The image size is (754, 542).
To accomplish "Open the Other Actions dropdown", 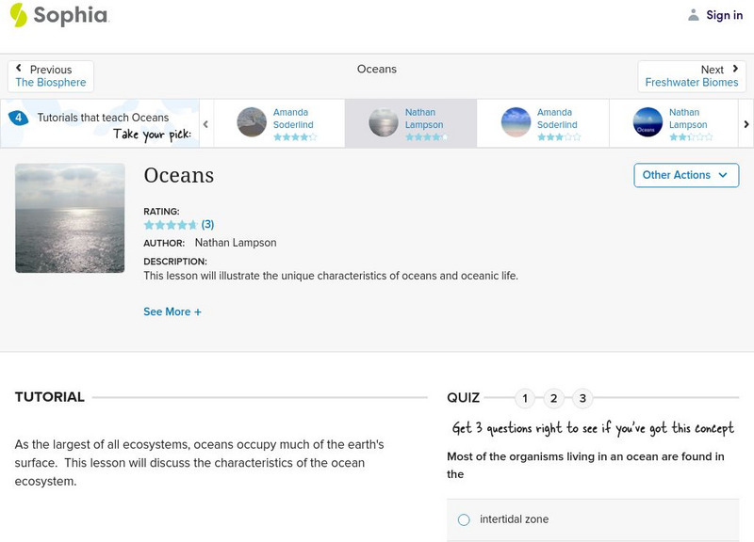I will pyautogui.click(x=685, y=175).
